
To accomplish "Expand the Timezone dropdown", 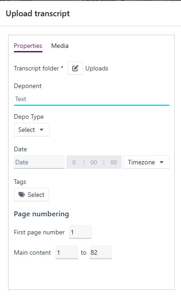I will 147,162.
